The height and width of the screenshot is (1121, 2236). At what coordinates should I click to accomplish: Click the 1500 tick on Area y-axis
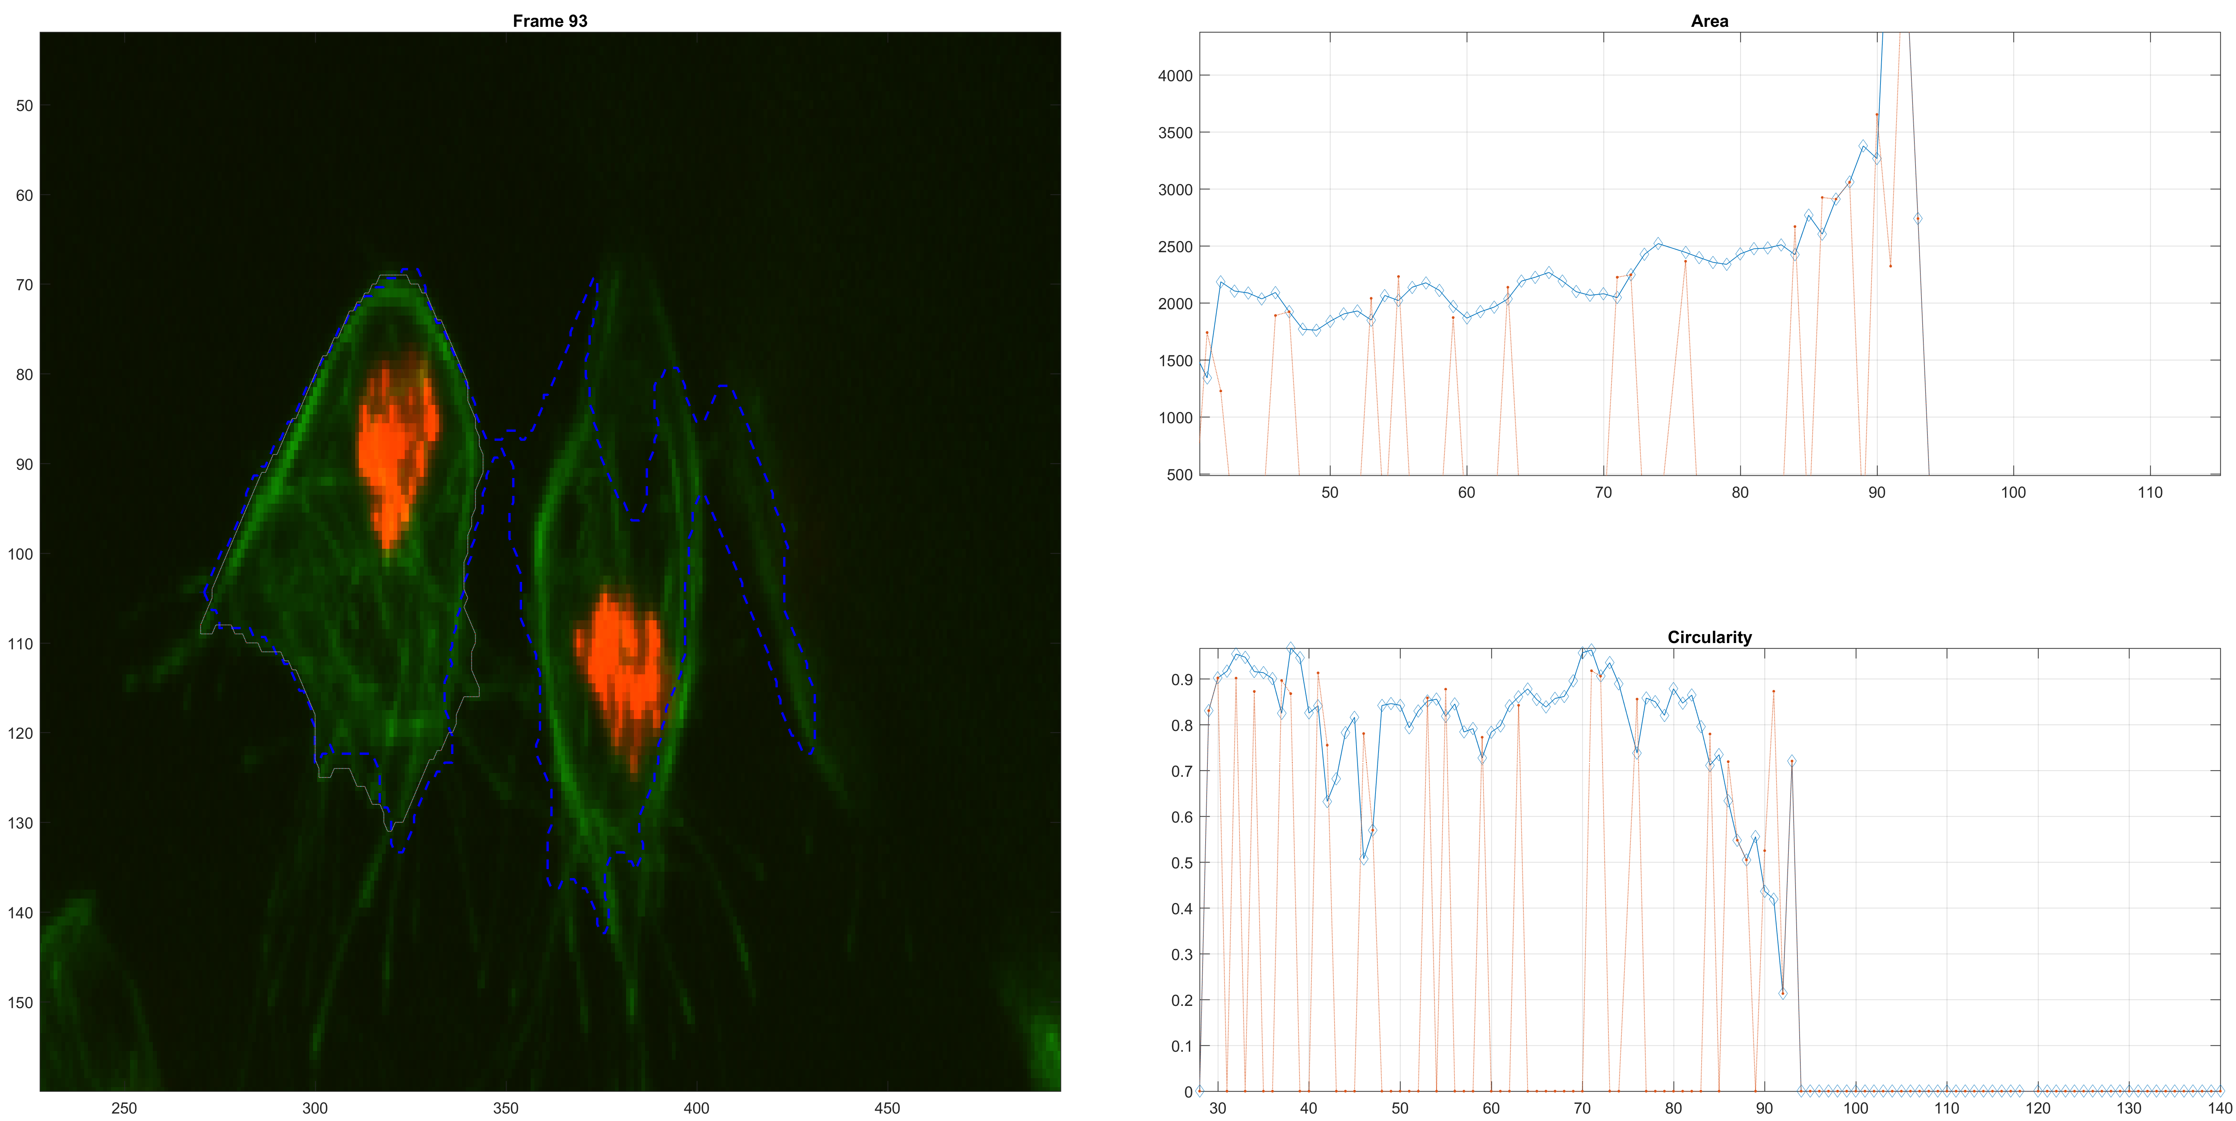(x=1175, y=361)
